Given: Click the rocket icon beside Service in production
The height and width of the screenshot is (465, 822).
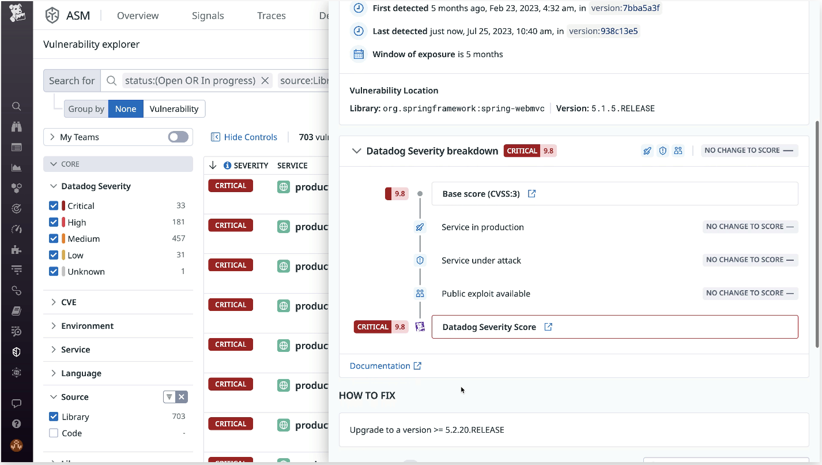Looking at the screenshot, I should [420, 227].
